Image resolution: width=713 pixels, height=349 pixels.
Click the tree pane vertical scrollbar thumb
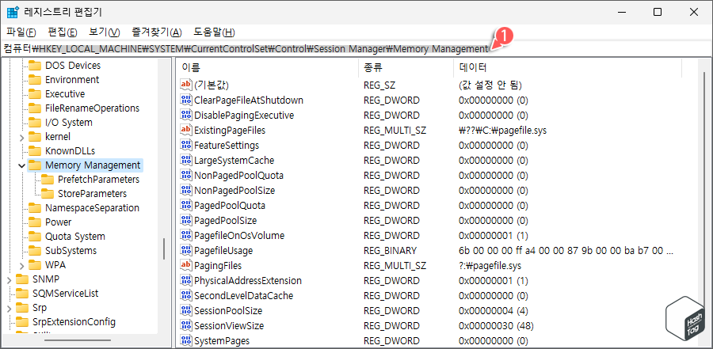coord(164,248)
